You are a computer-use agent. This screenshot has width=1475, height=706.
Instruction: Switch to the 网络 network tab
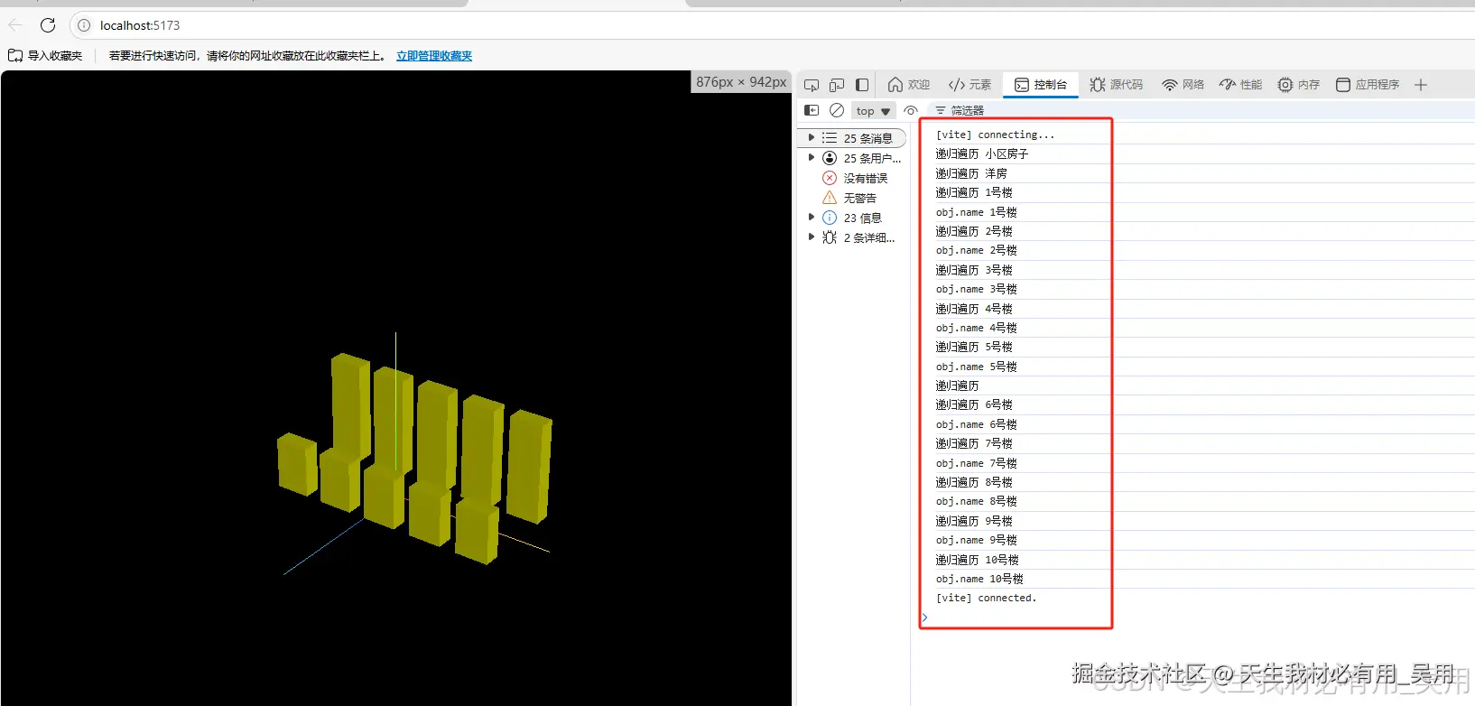pyautogui.click(x=1183, y=85)
